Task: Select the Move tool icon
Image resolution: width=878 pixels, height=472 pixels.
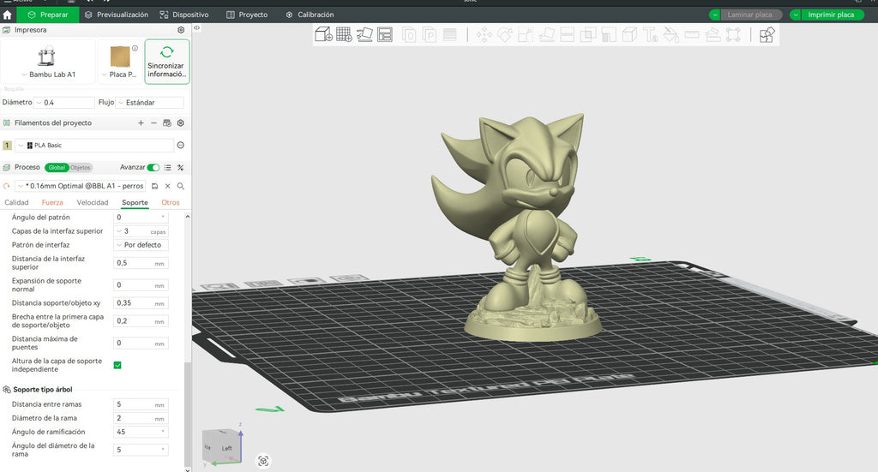Action: coord(484,34)
